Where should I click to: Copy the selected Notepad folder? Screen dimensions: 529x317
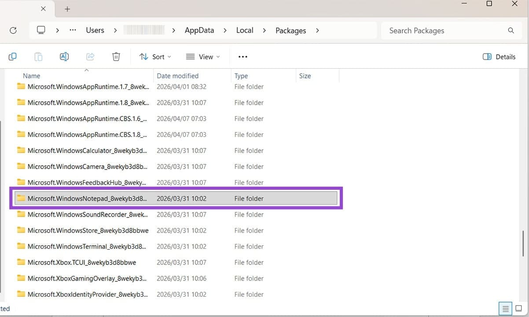[x=12, y=56]
